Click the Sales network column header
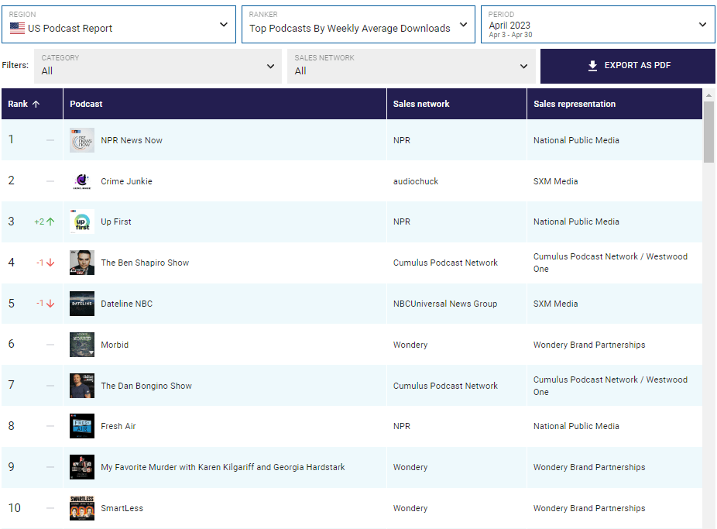Screen dimensions: 717x529 pyautogui.click(x=457, y=104)
